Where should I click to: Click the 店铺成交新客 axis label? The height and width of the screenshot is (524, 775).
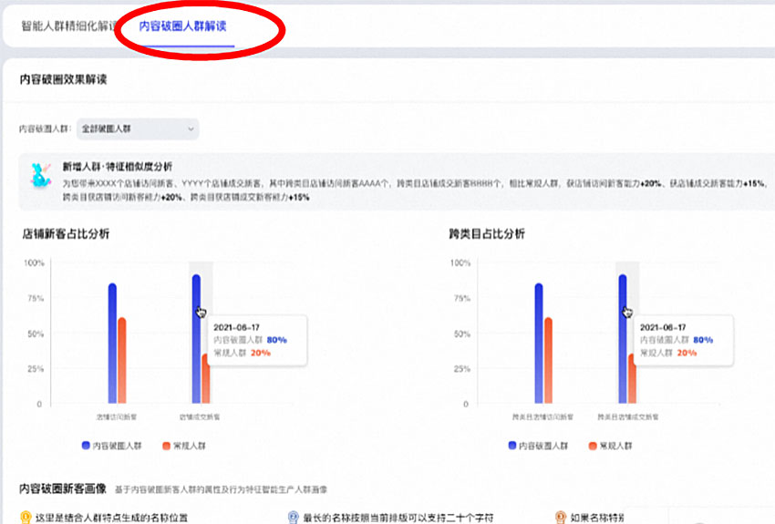point(200,416)
